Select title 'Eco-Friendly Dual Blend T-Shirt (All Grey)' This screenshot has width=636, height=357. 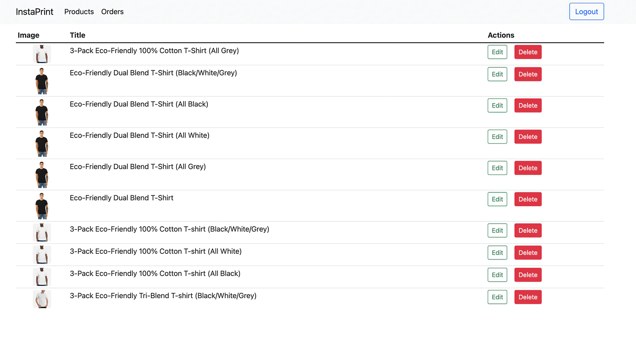138,167
